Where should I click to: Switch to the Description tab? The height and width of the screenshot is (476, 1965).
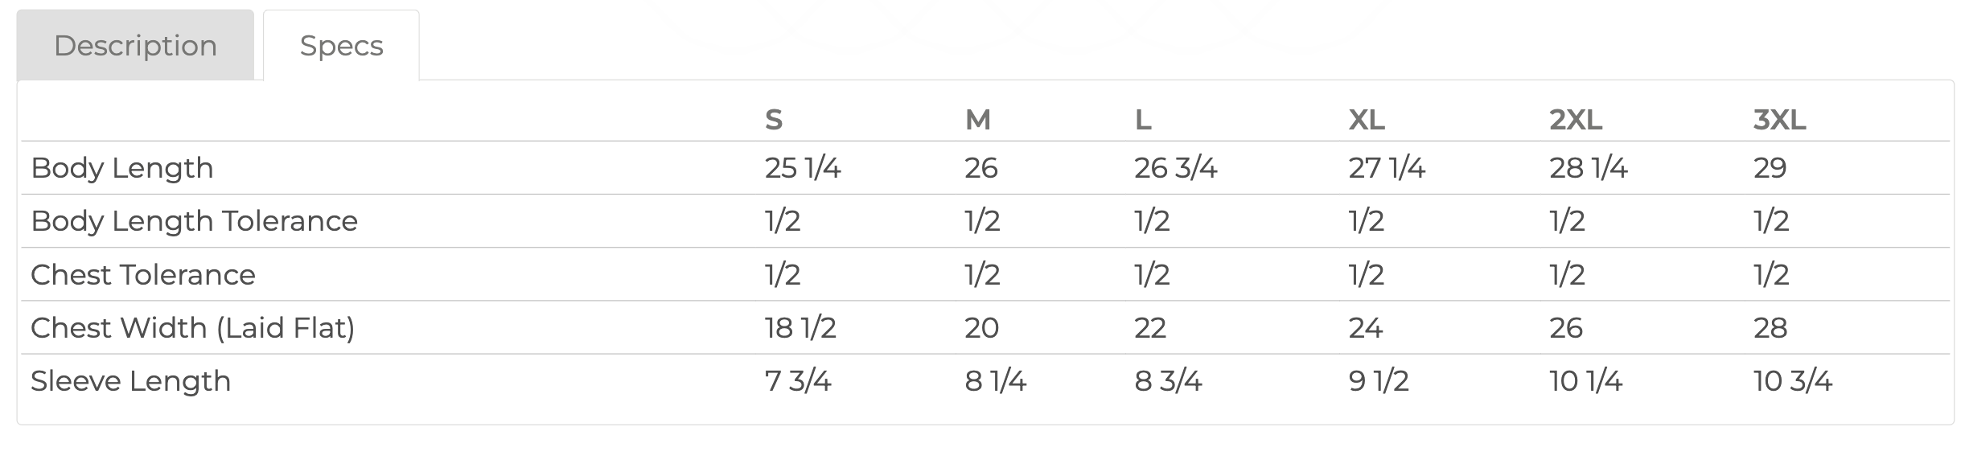point(135,46)
